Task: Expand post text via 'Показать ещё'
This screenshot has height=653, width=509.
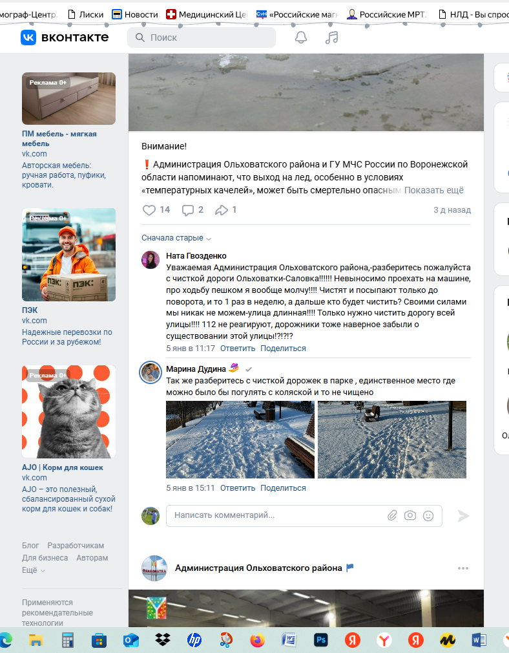Action: [x=433, y=190]
